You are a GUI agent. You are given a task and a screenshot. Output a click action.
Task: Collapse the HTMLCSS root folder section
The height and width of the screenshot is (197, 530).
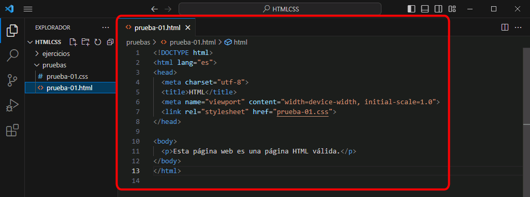coord(45,42)
